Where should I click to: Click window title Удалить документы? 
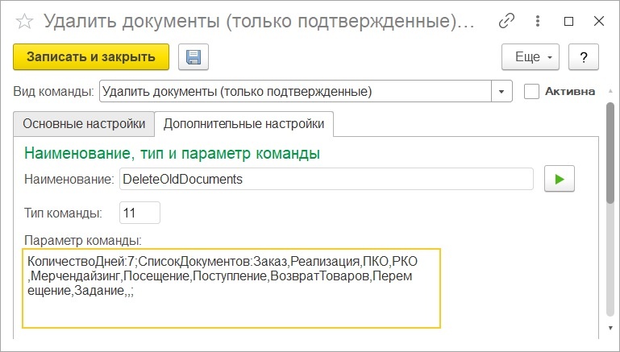click(x=259, y=21)
